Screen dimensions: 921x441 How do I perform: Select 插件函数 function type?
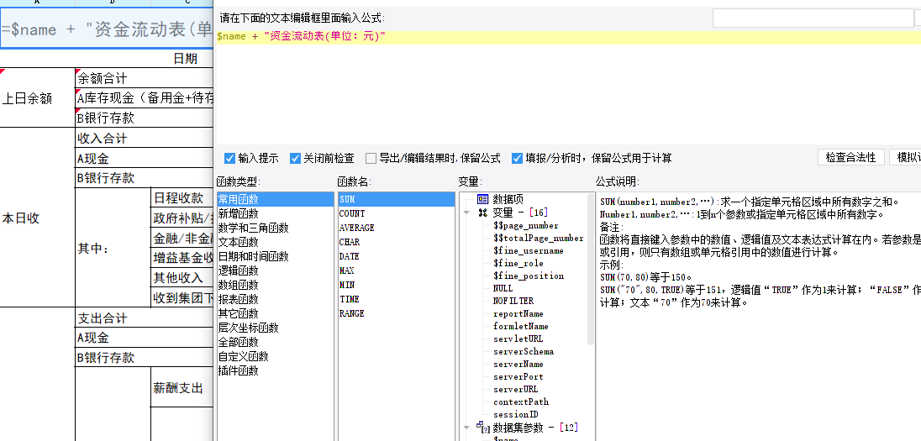coord(276,370)
